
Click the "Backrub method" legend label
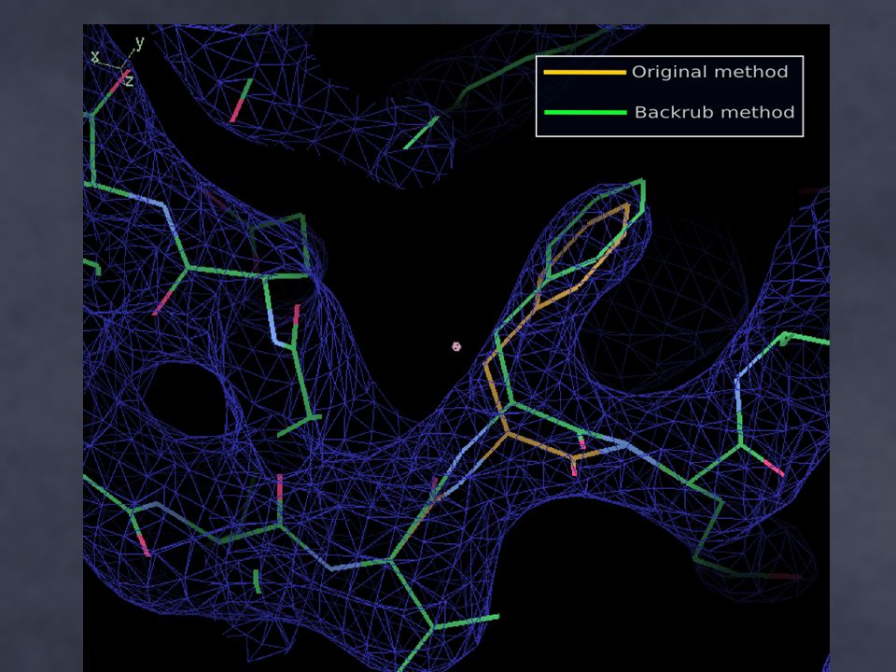[714, 112]
